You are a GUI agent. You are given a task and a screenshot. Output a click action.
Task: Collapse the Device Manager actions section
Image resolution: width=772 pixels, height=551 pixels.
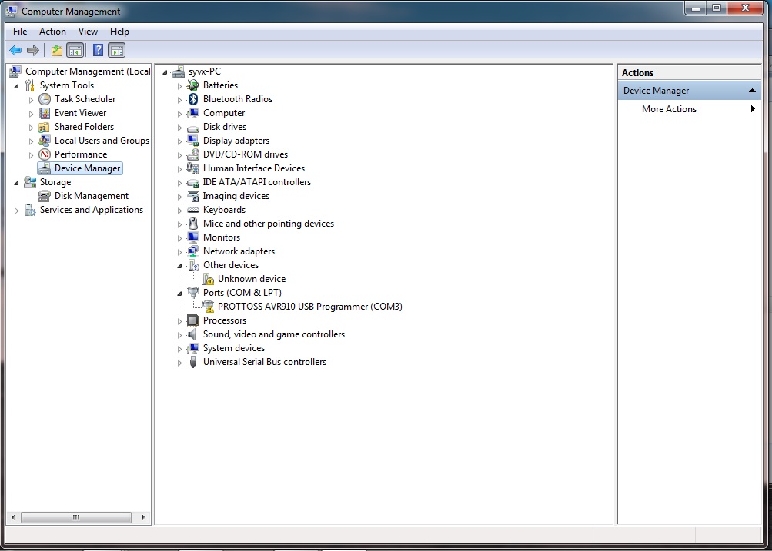(x=752, y=91)
